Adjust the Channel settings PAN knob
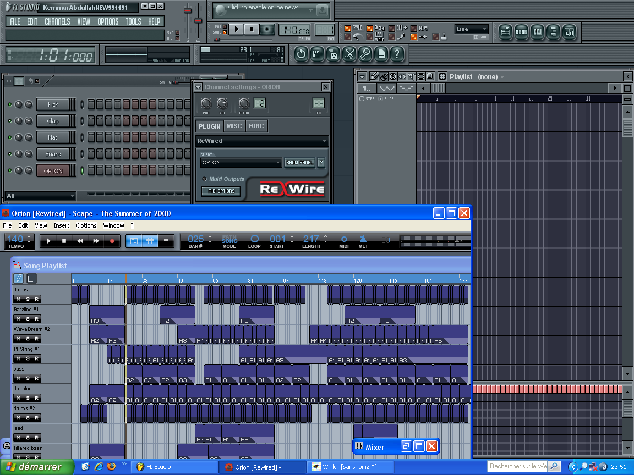The image size is (634, 475). click(x=206, y=103)
